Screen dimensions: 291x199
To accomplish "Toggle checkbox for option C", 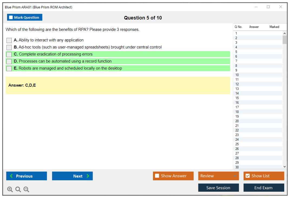I will 9,54.
